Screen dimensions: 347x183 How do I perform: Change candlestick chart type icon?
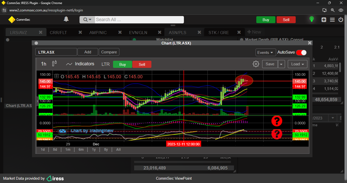(x=54, y=64)
